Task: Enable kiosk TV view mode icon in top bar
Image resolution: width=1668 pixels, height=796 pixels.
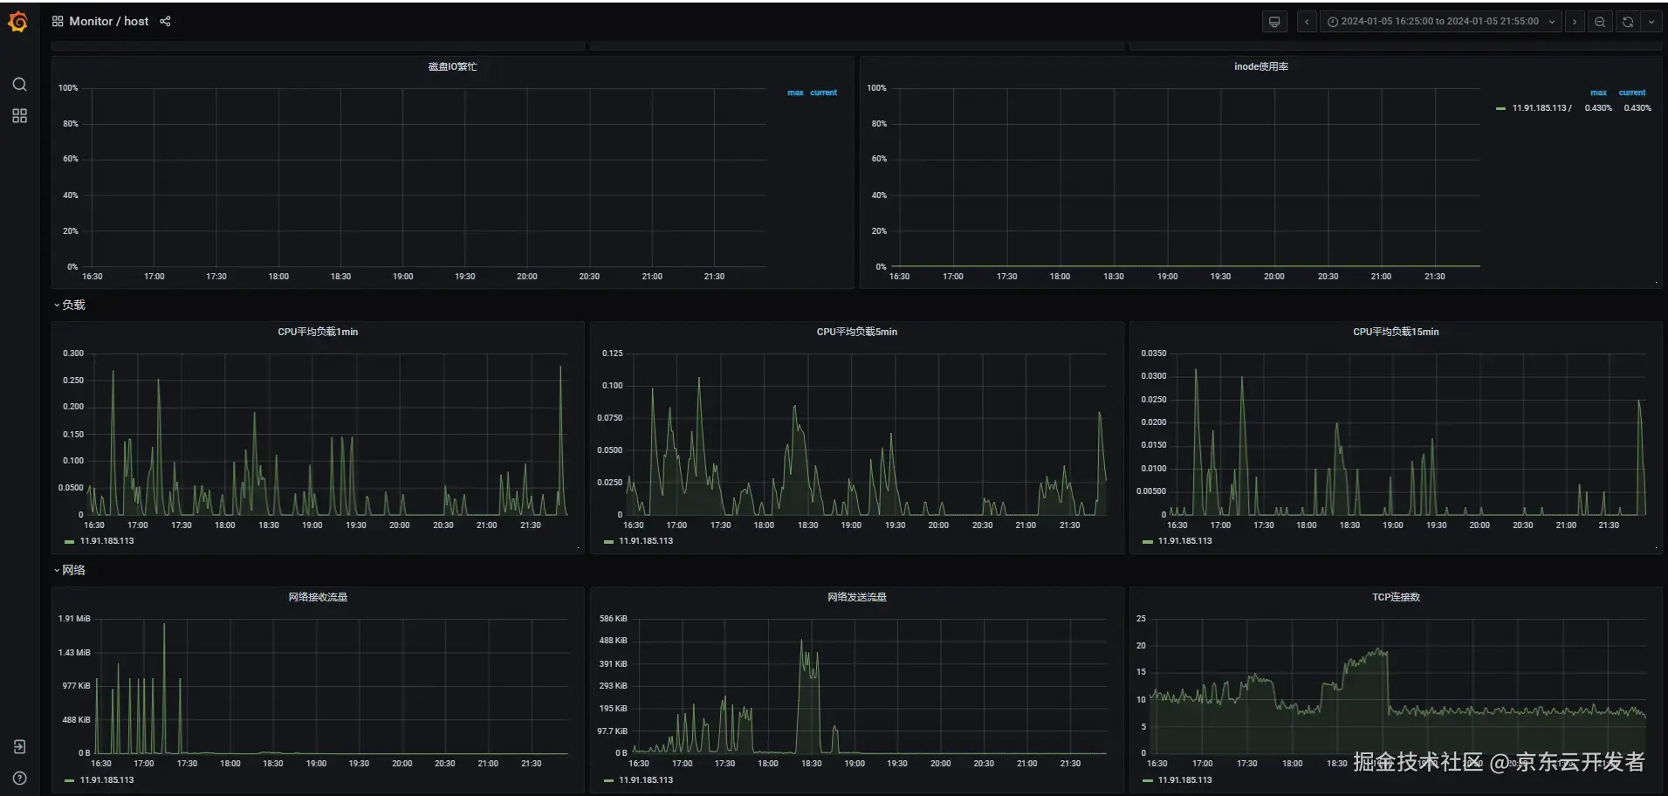Action: coord(1273,21)
